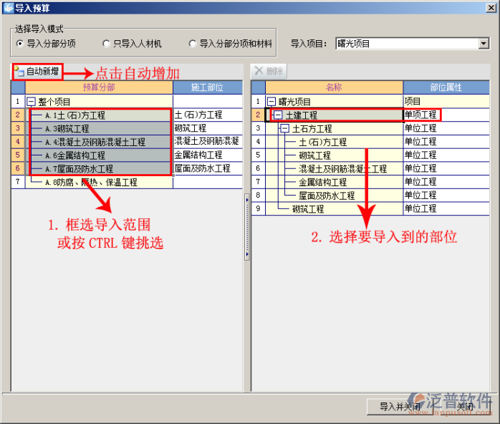This screenshot has width=500, height=424.
Task: Open the 导入项目 dropdown list
Action: 484,44
